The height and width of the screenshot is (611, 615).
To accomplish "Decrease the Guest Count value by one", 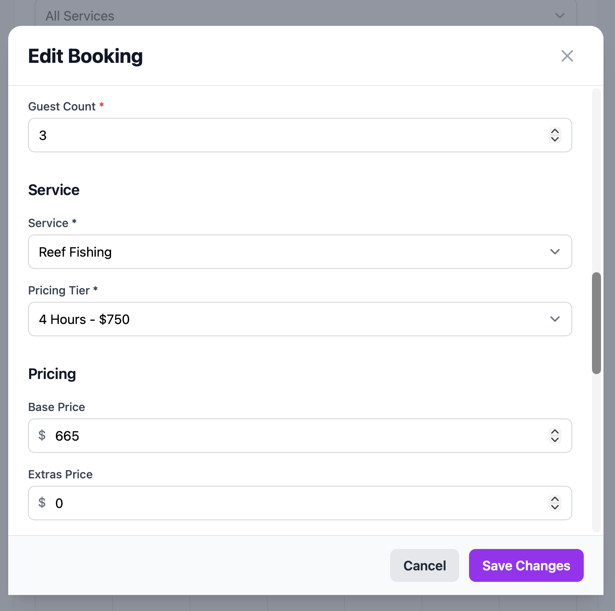I will click(555, 139).
